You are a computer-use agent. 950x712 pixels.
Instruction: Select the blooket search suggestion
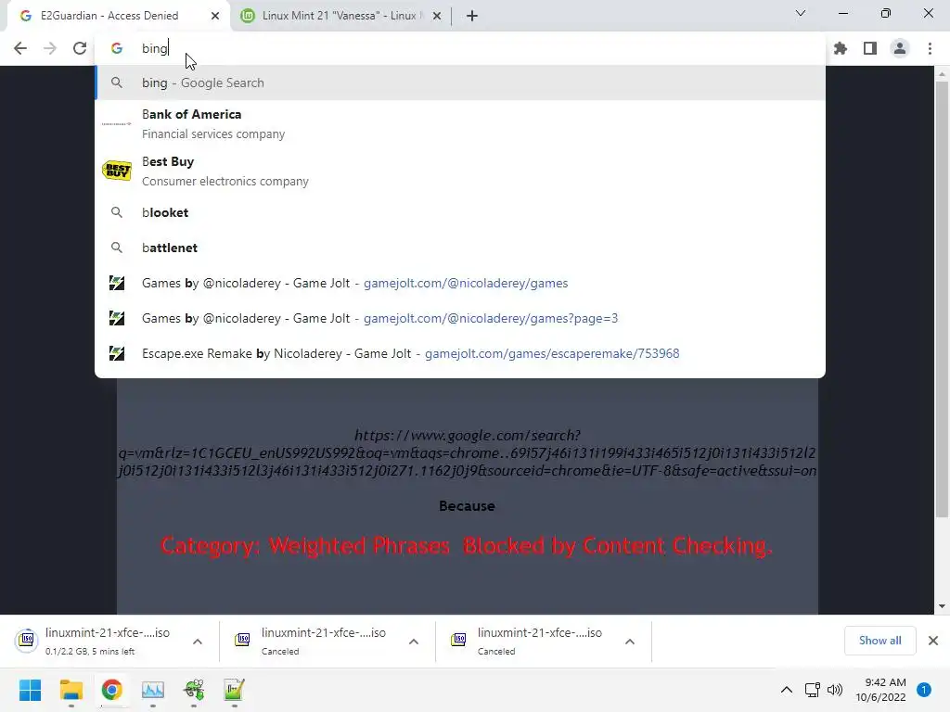(x=460, y=212)
